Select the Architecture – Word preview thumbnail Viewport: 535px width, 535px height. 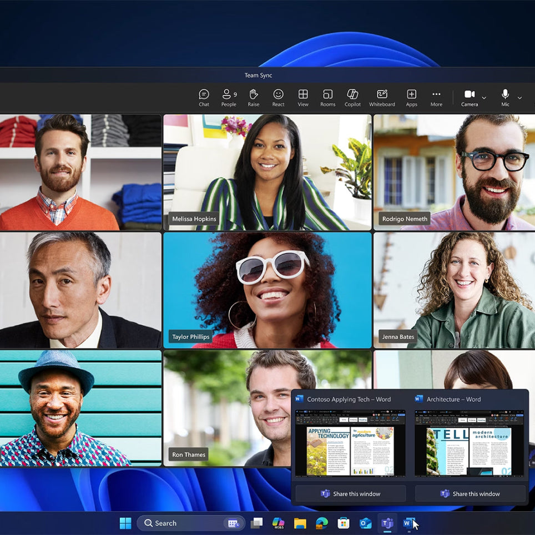[470, 443]
